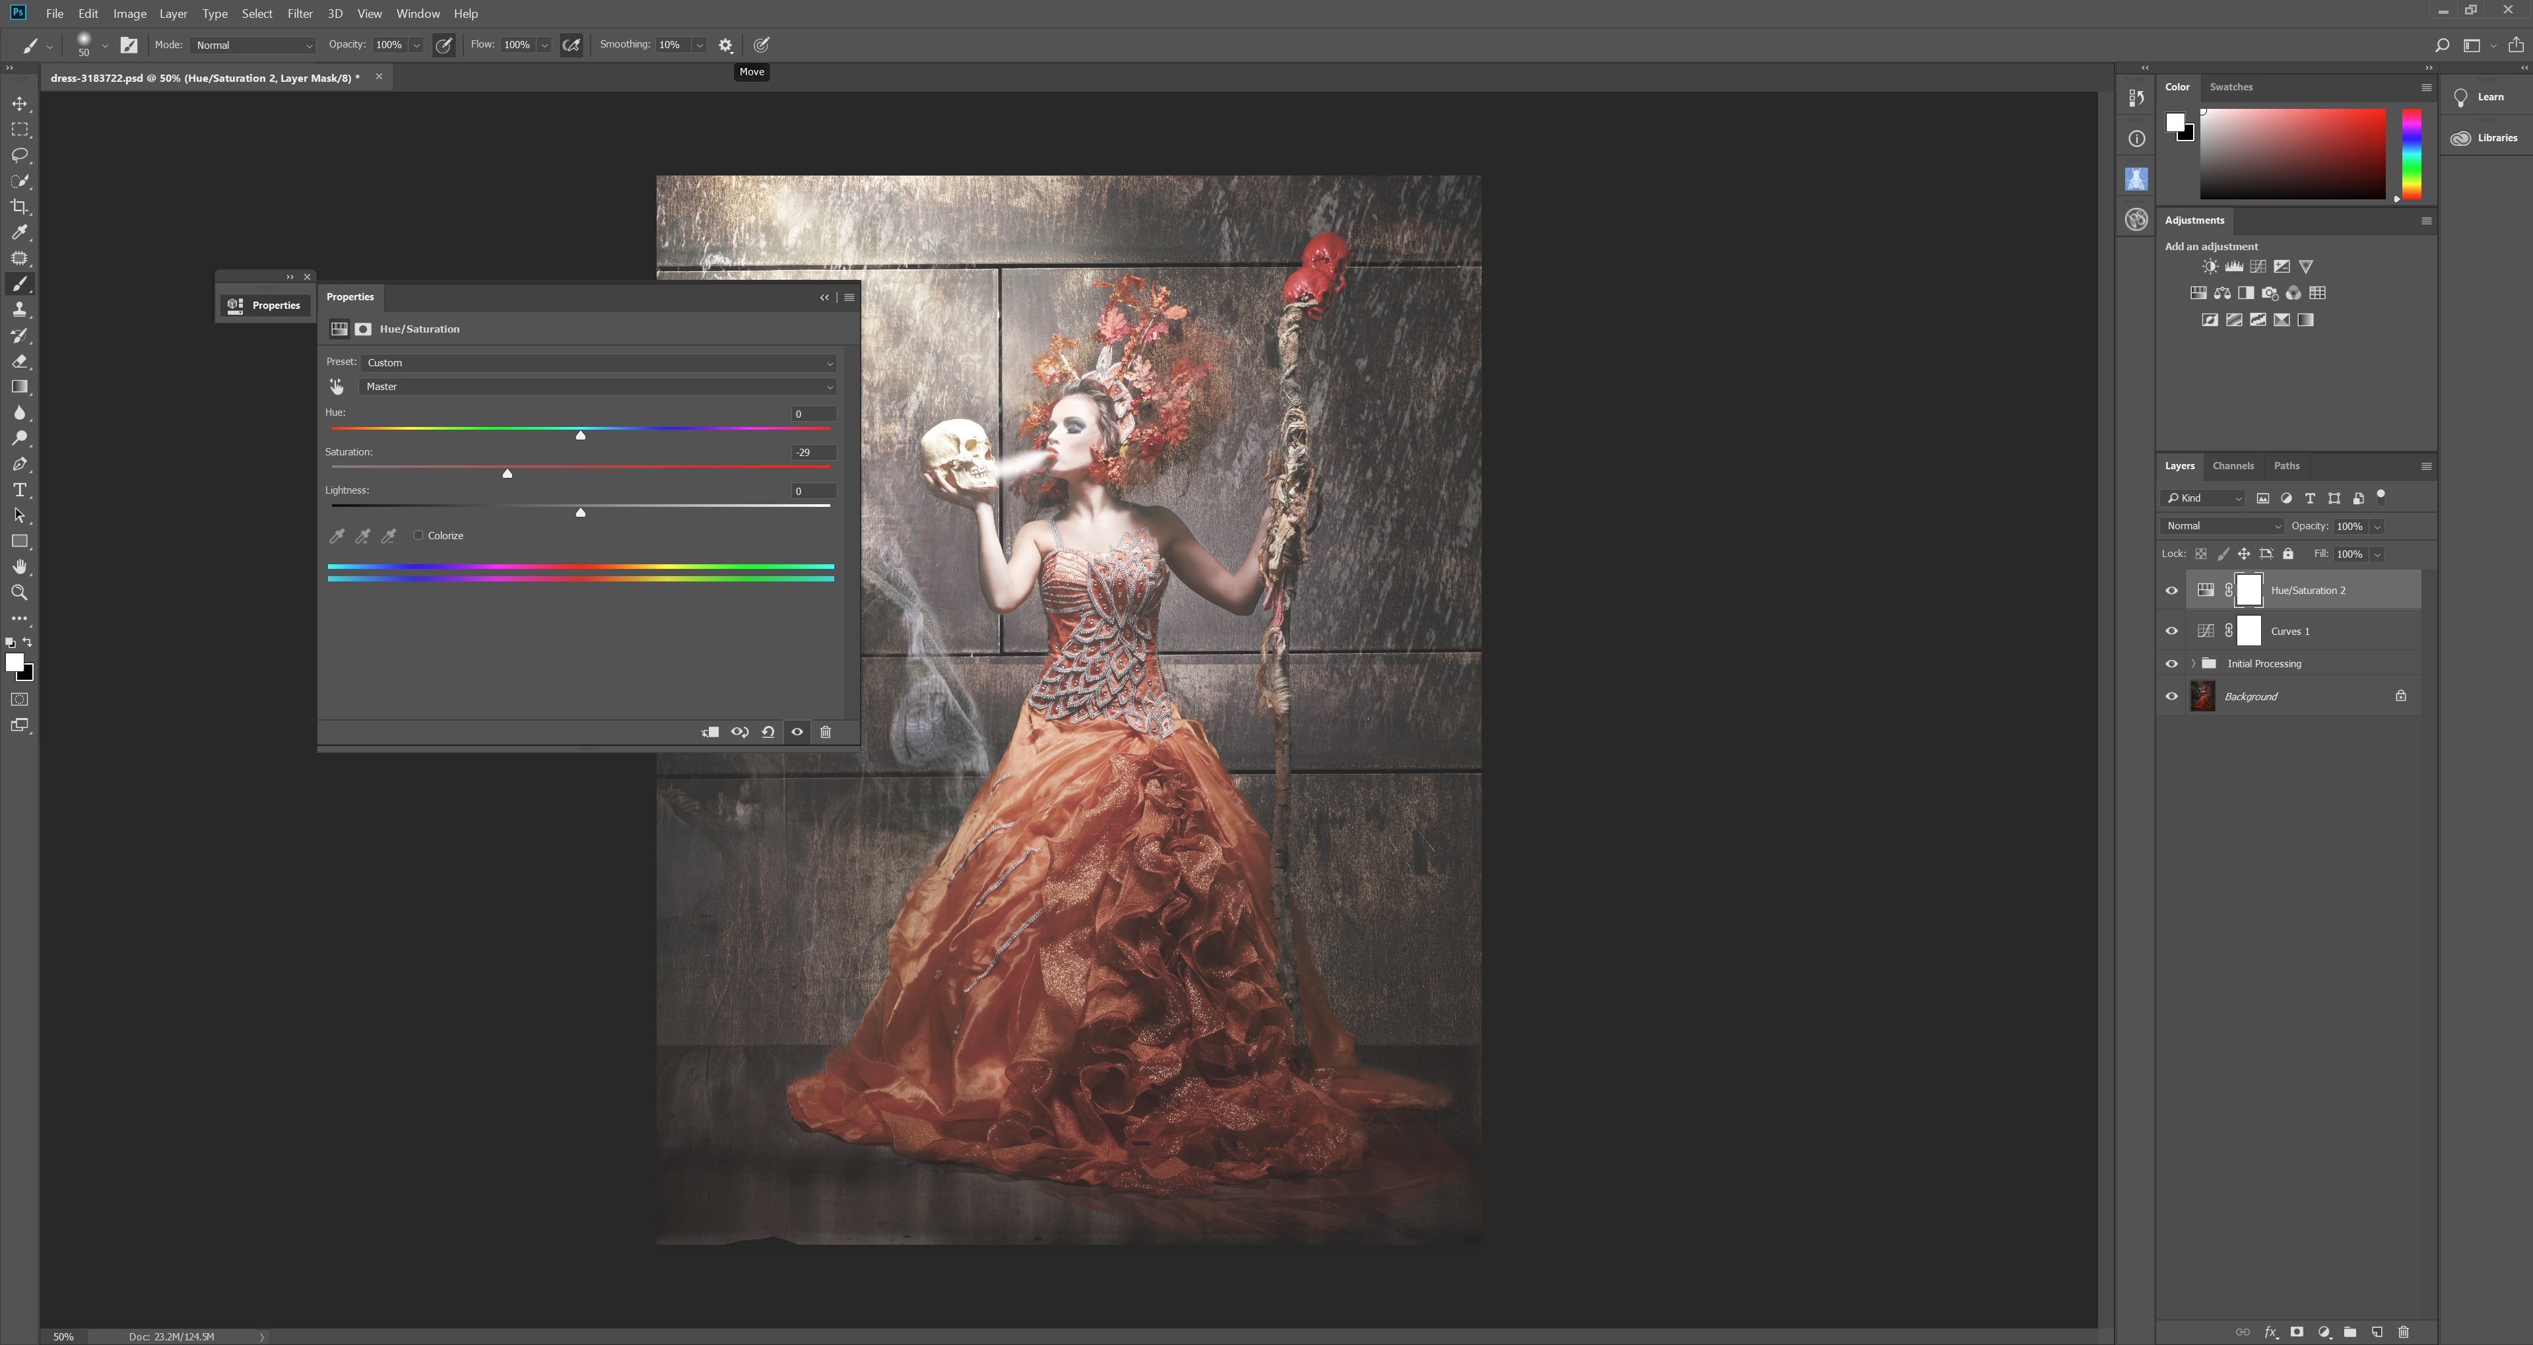The height and width of the screenshot is (1345, 2533).
Task: Open the Smoothing dropdown arrow
Action: tap(699, 46)
